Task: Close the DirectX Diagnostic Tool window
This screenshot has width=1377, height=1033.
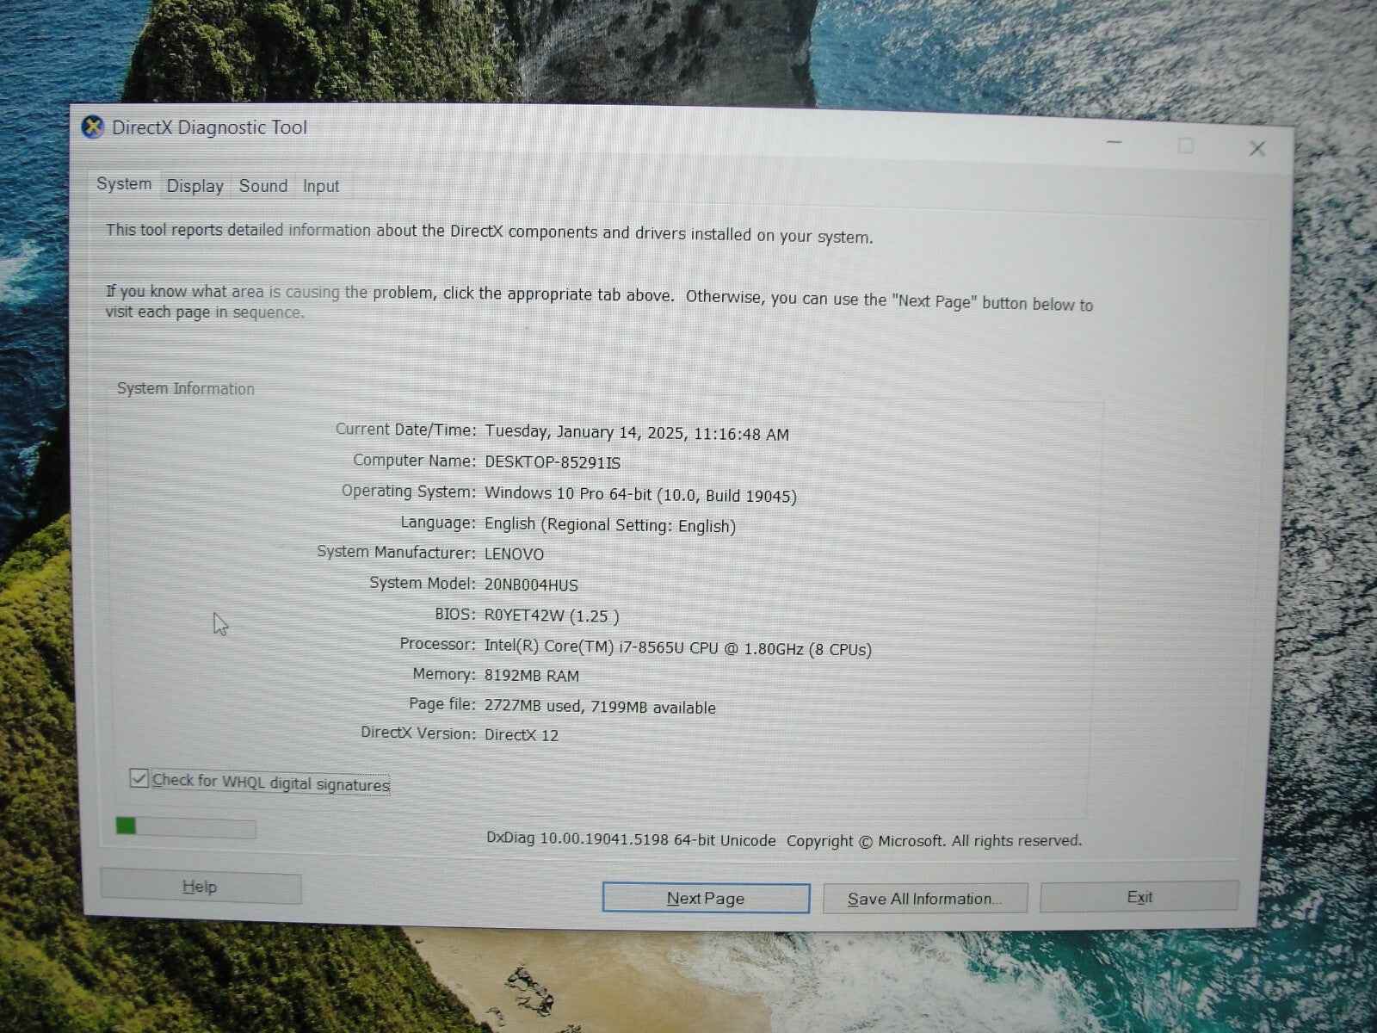Action: pos(1257,148)
